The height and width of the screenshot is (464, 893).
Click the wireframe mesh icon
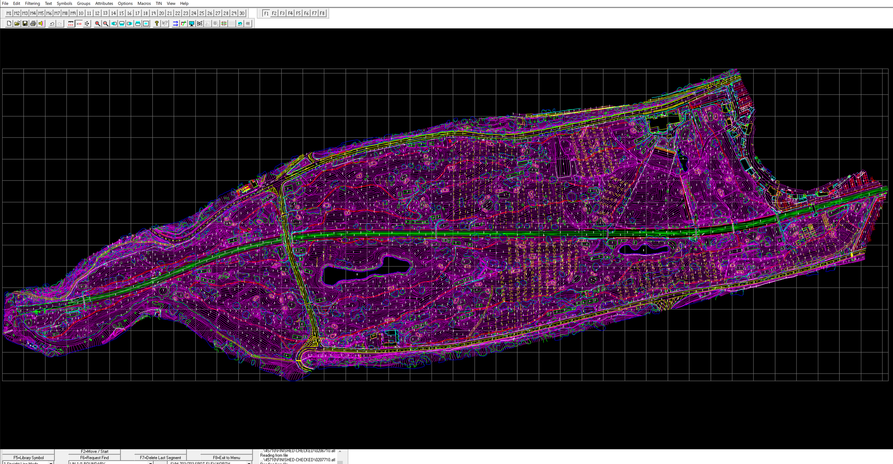(200, 24)
